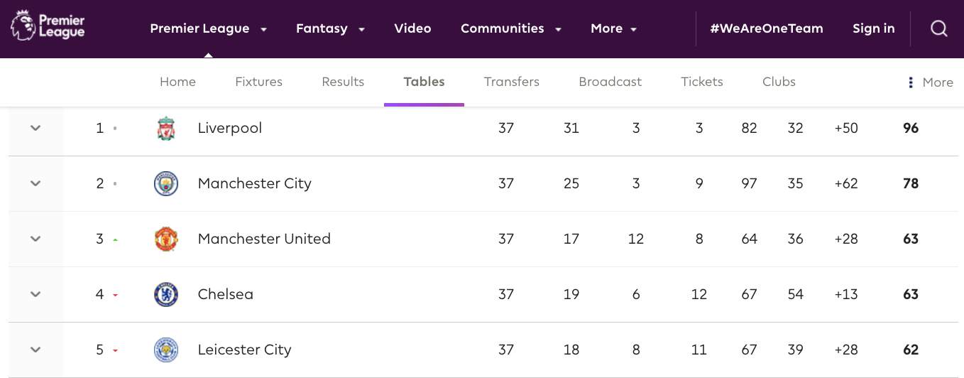The width and height of the screenshot is (964, 378).
Task: Click the Manchester City club crest
Action: (166, 184)
